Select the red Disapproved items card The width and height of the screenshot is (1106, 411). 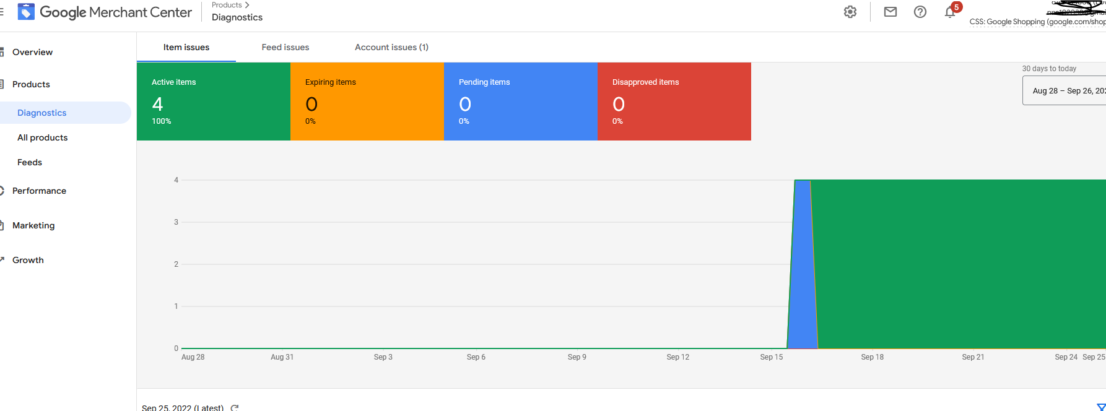pos(674,102)
